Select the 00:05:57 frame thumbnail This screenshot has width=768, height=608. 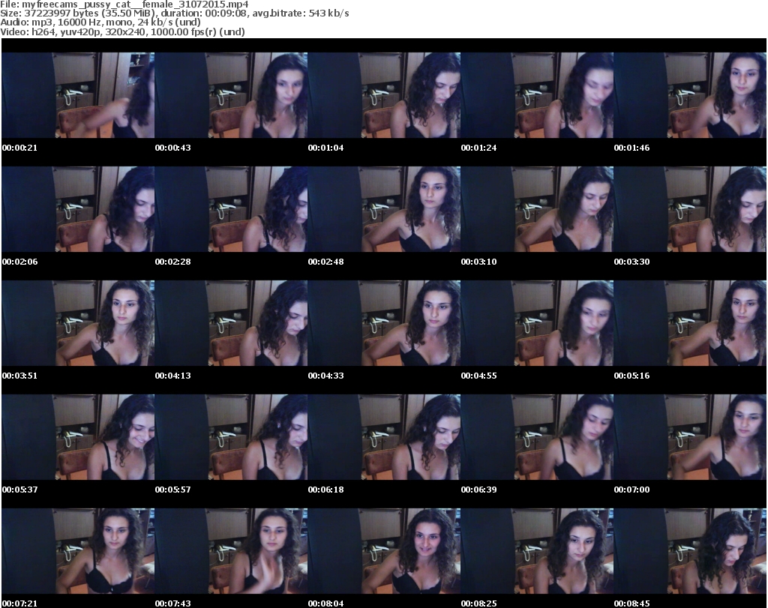click(x=231, y=437)
